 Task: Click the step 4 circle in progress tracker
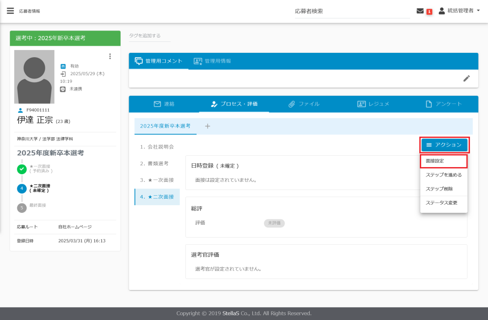[x=22, y=188]
